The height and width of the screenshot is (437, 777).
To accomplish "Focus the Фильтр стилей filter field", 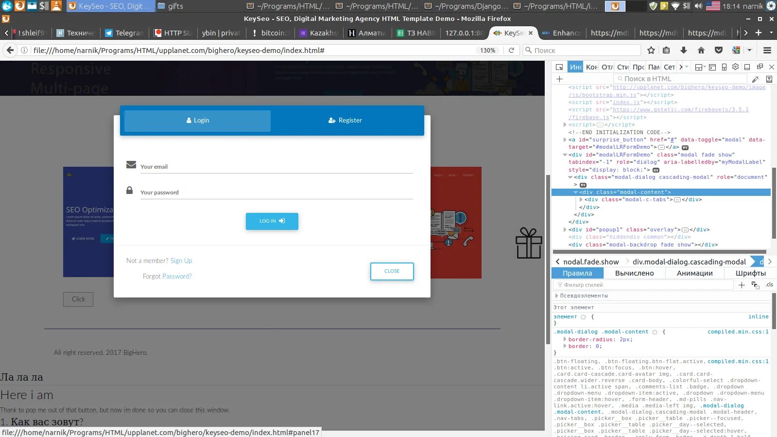I will pos(644,285).
